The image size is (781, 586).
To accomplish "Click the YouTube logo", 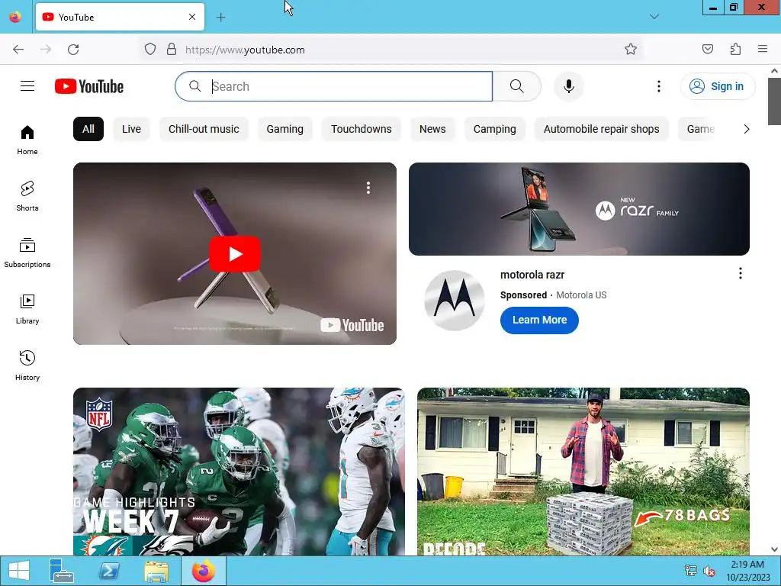I will click(89, 86).
